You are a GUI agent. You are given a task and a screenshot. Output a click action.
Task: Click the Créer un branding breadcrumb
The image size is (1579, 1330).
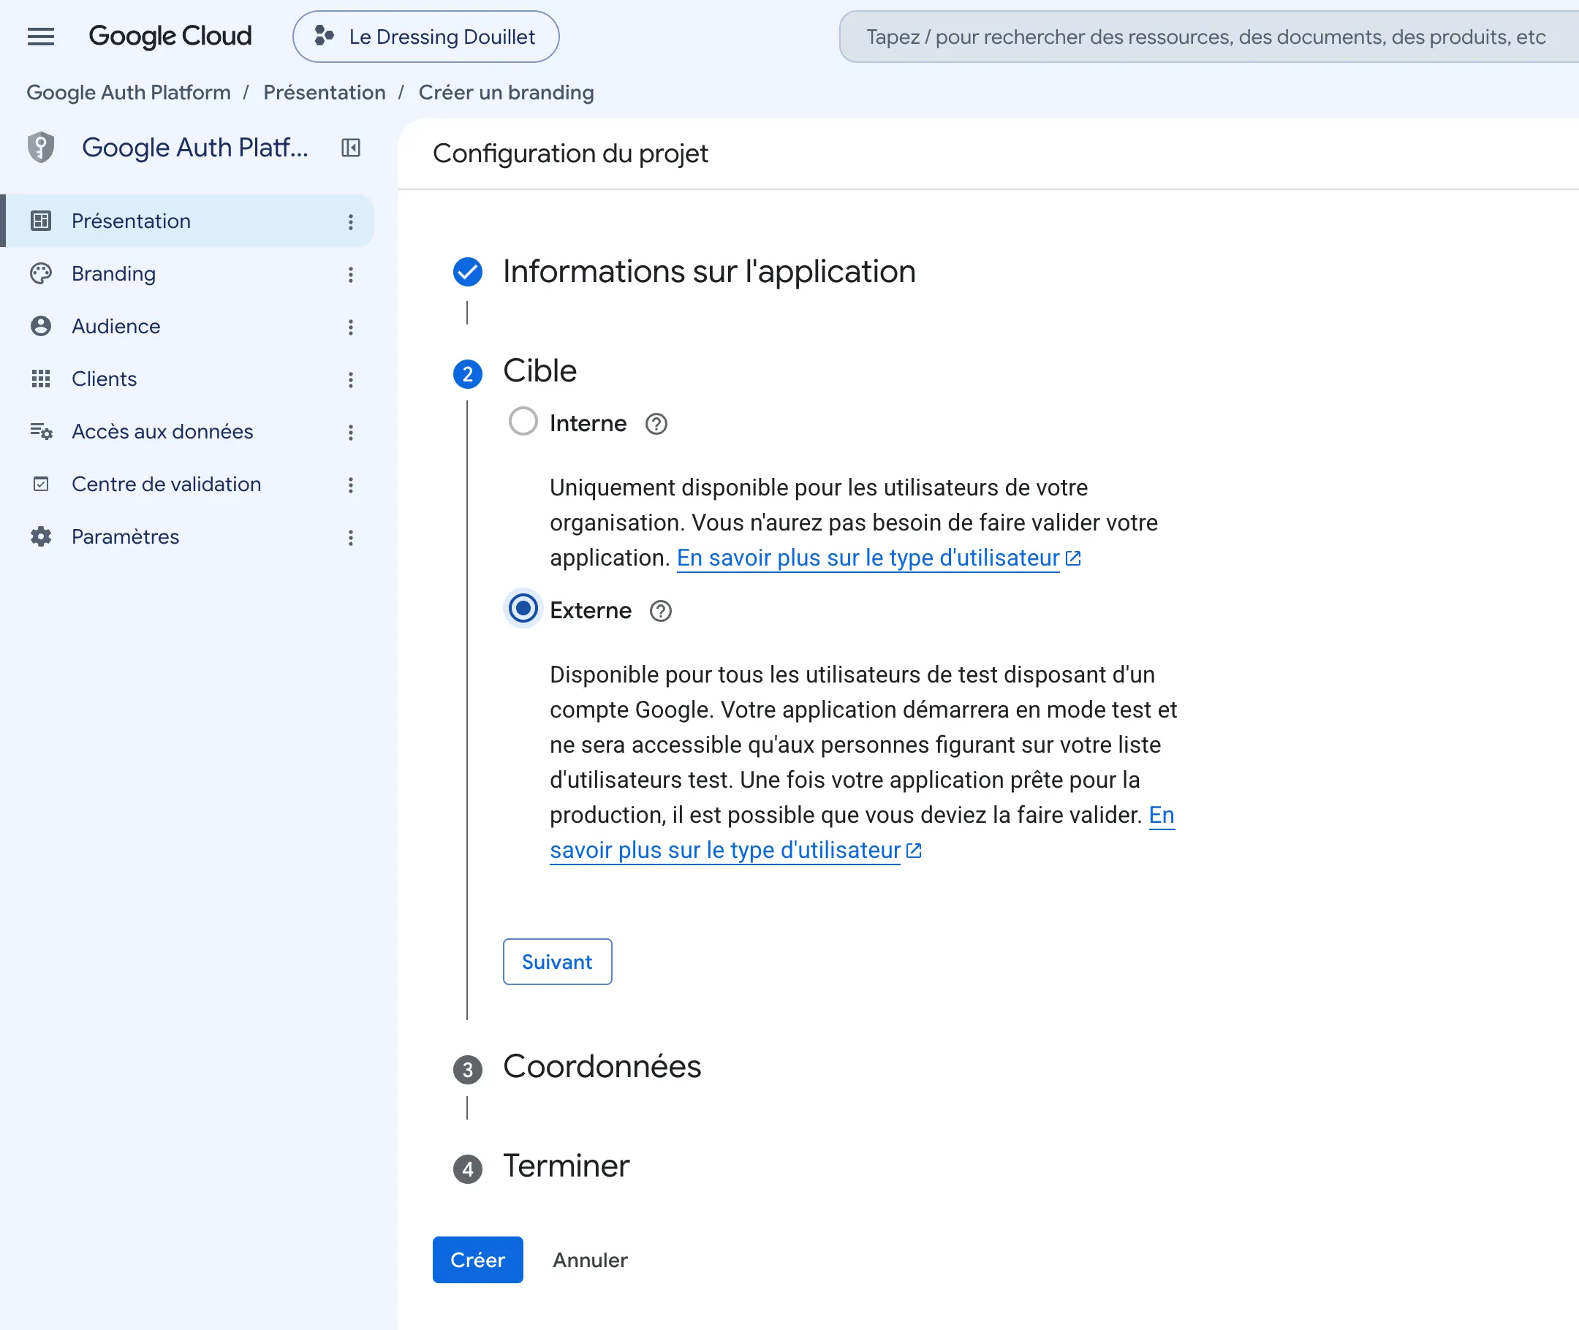click(506, 92)
